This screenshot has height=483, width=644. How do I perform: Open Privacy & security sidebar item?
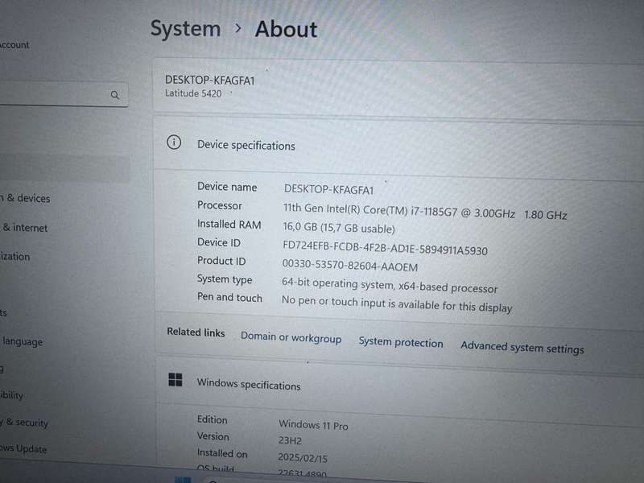coord(24,422)
